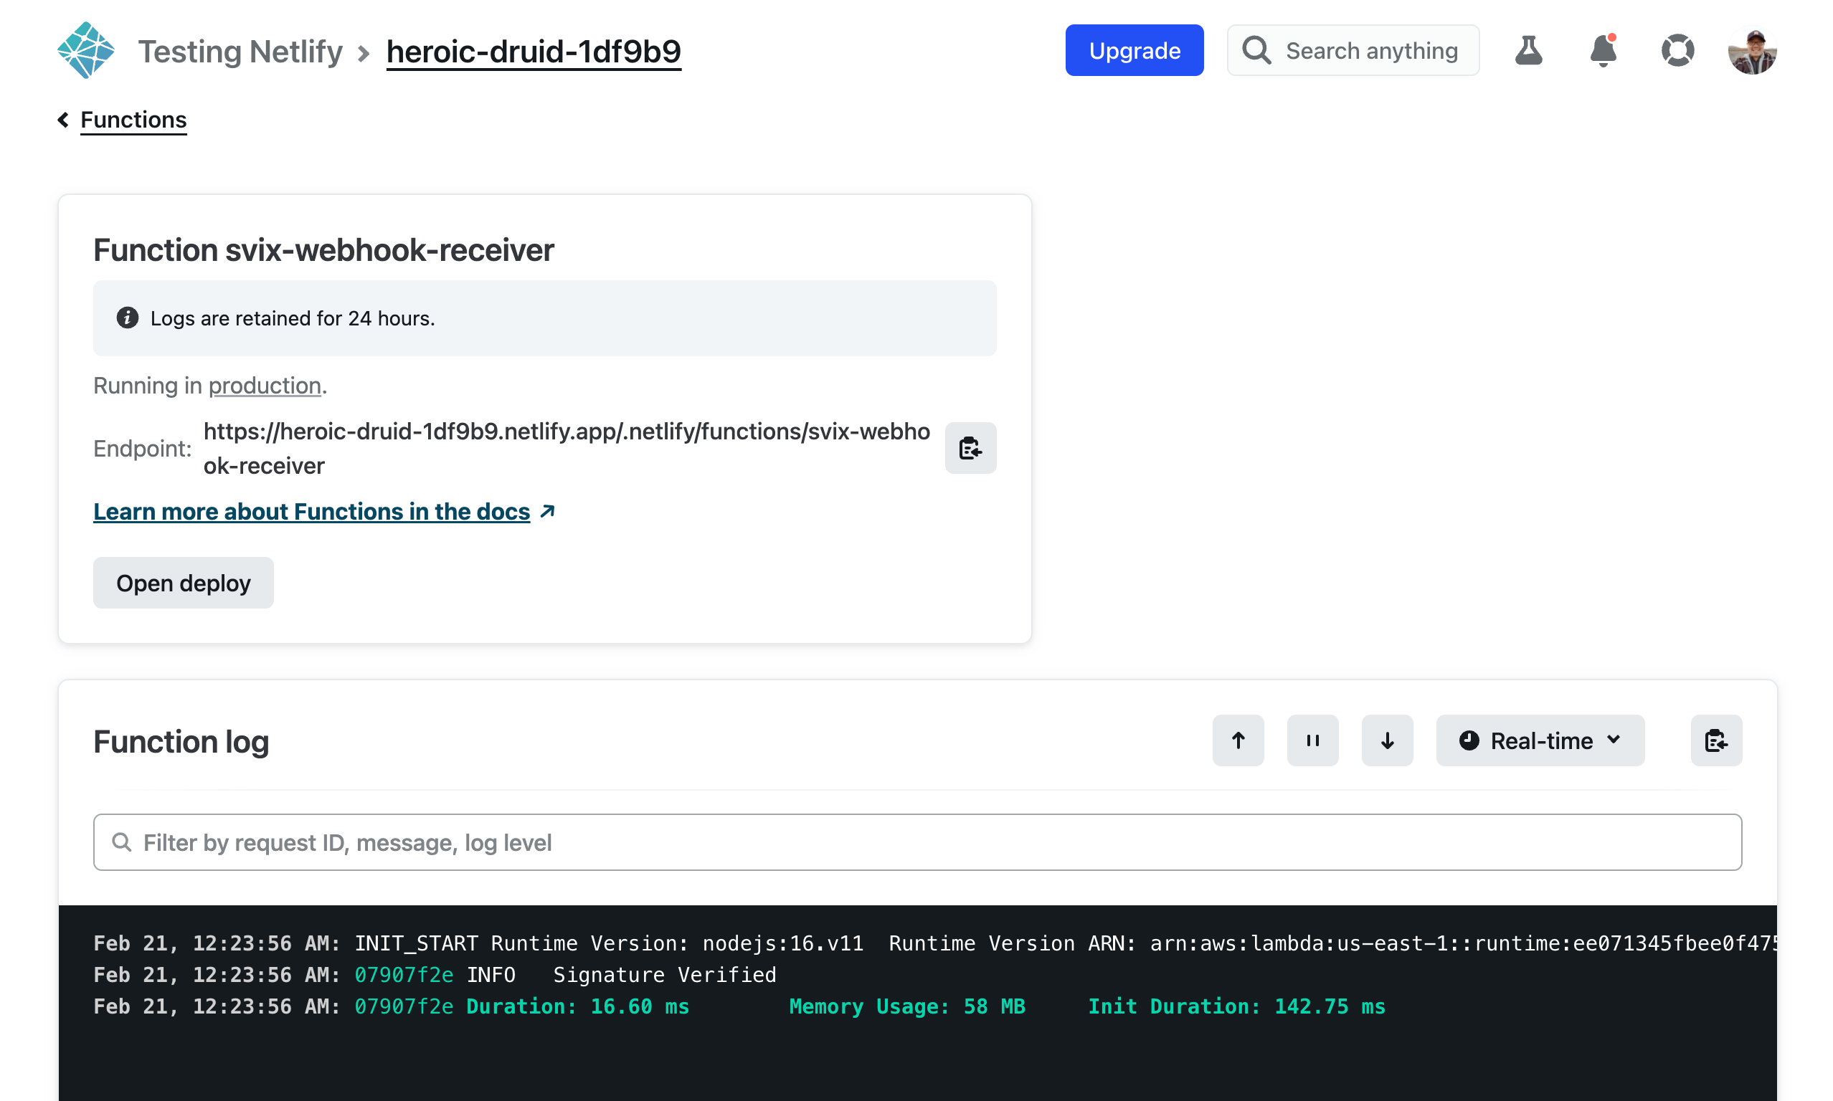Image resolution: width=1833 pixels, height=1101 pixels.
Task: Open the user avatar menu
Action: (x=1751, y=52)
